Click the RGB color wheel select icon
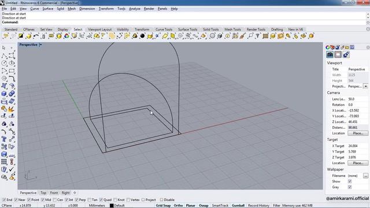The width and height of the screenshot is (370, 208). pyautogui.click(x=66, y=36)
